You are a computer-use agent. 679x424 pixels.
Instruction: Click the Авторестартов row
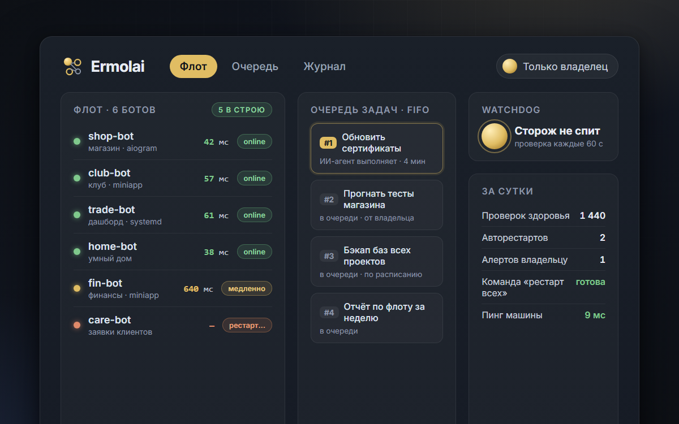[543, 238]
